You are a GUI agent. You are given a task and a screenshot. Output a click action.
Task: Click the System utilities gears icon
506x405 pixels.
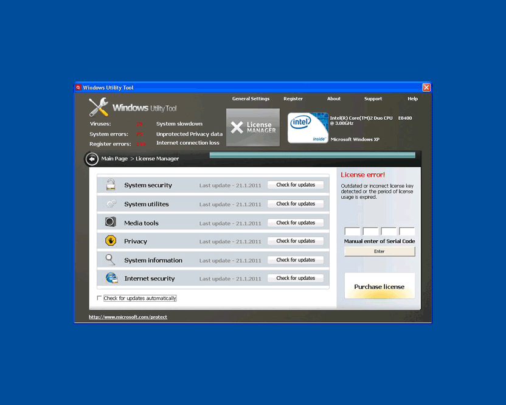tap(111, 204)
